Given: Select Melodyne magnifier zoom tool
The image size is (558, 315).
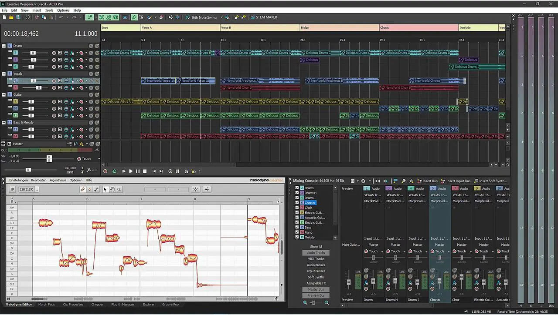Looking at the screenshot, I should click(x=119, y=189).
